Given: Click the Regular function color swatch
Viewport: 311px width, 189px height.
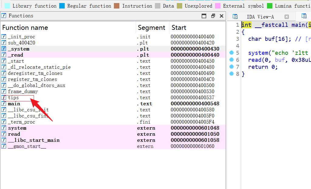Looking at the screenshot, I should (62, 6).
